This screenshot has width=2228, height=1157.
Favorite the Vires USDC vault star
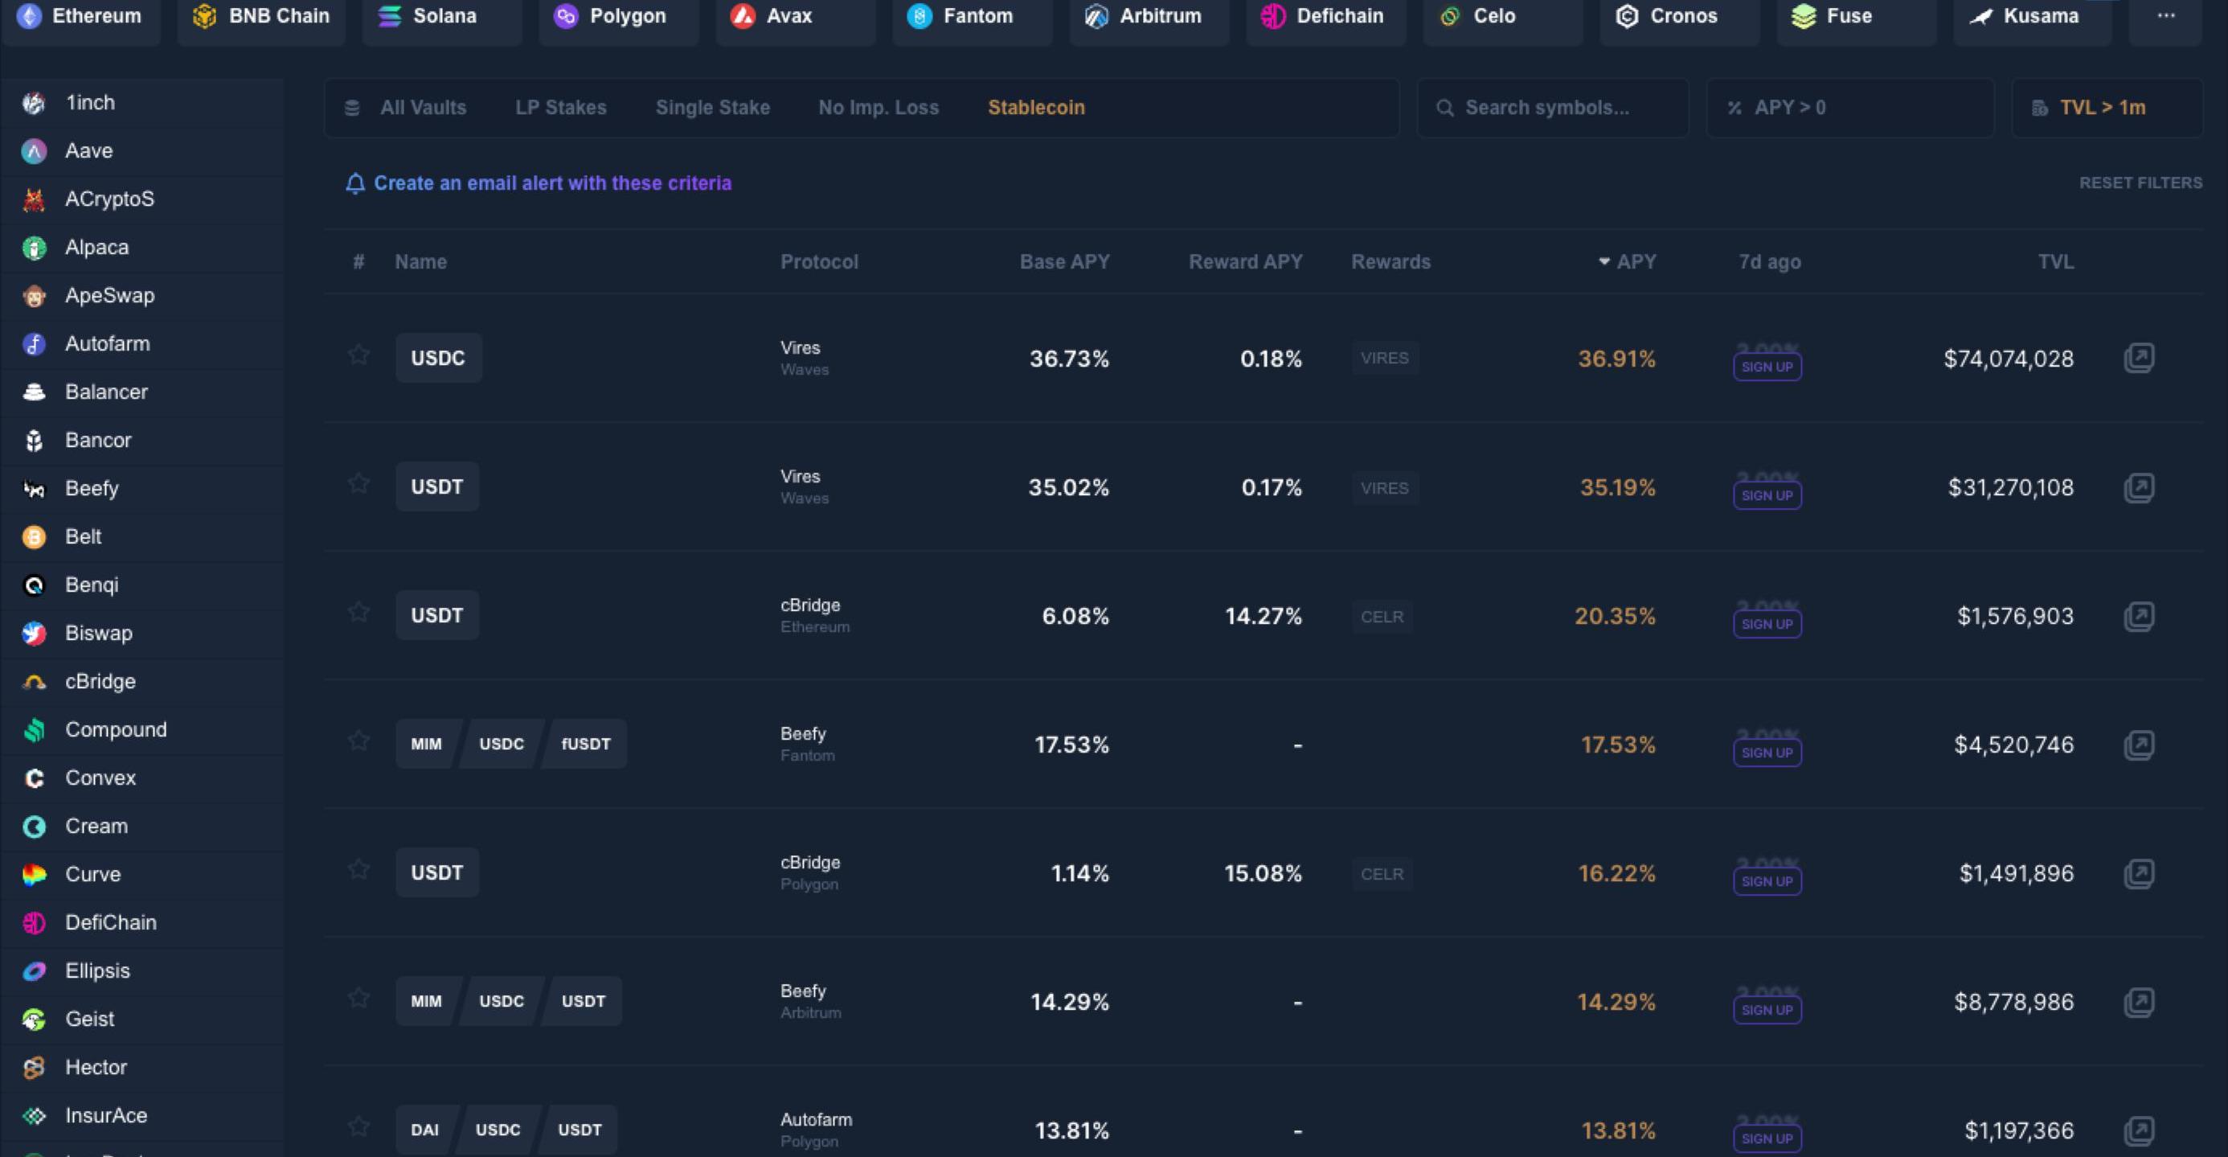(x=358, y=355)
